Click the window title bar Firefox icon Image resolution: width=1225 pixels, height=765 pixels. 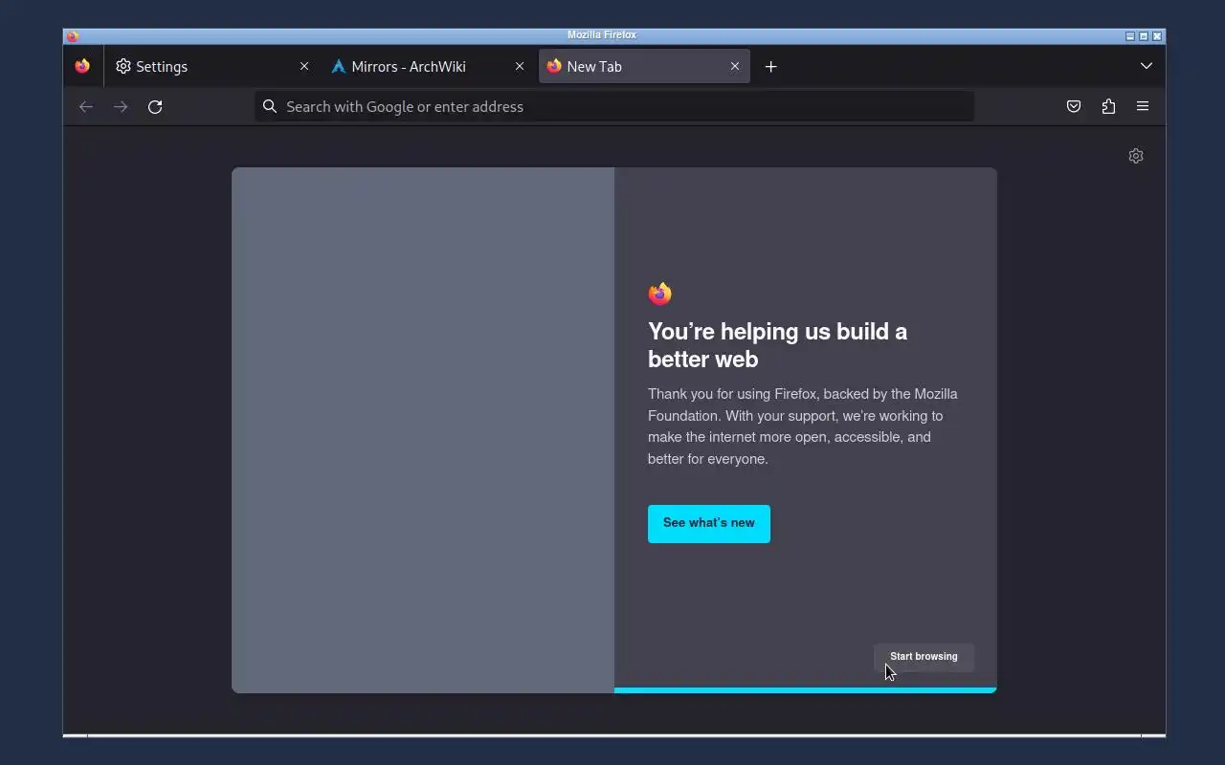(x=73, y=36)
